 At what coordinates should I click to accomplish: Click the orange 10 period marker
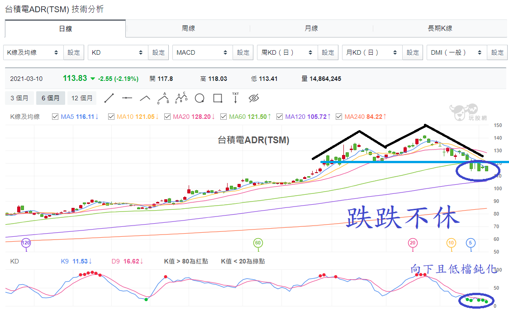[x=451, y=243]
